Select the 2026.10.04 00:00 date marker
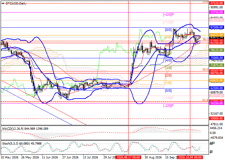225x161 pixels. [190, 157]
